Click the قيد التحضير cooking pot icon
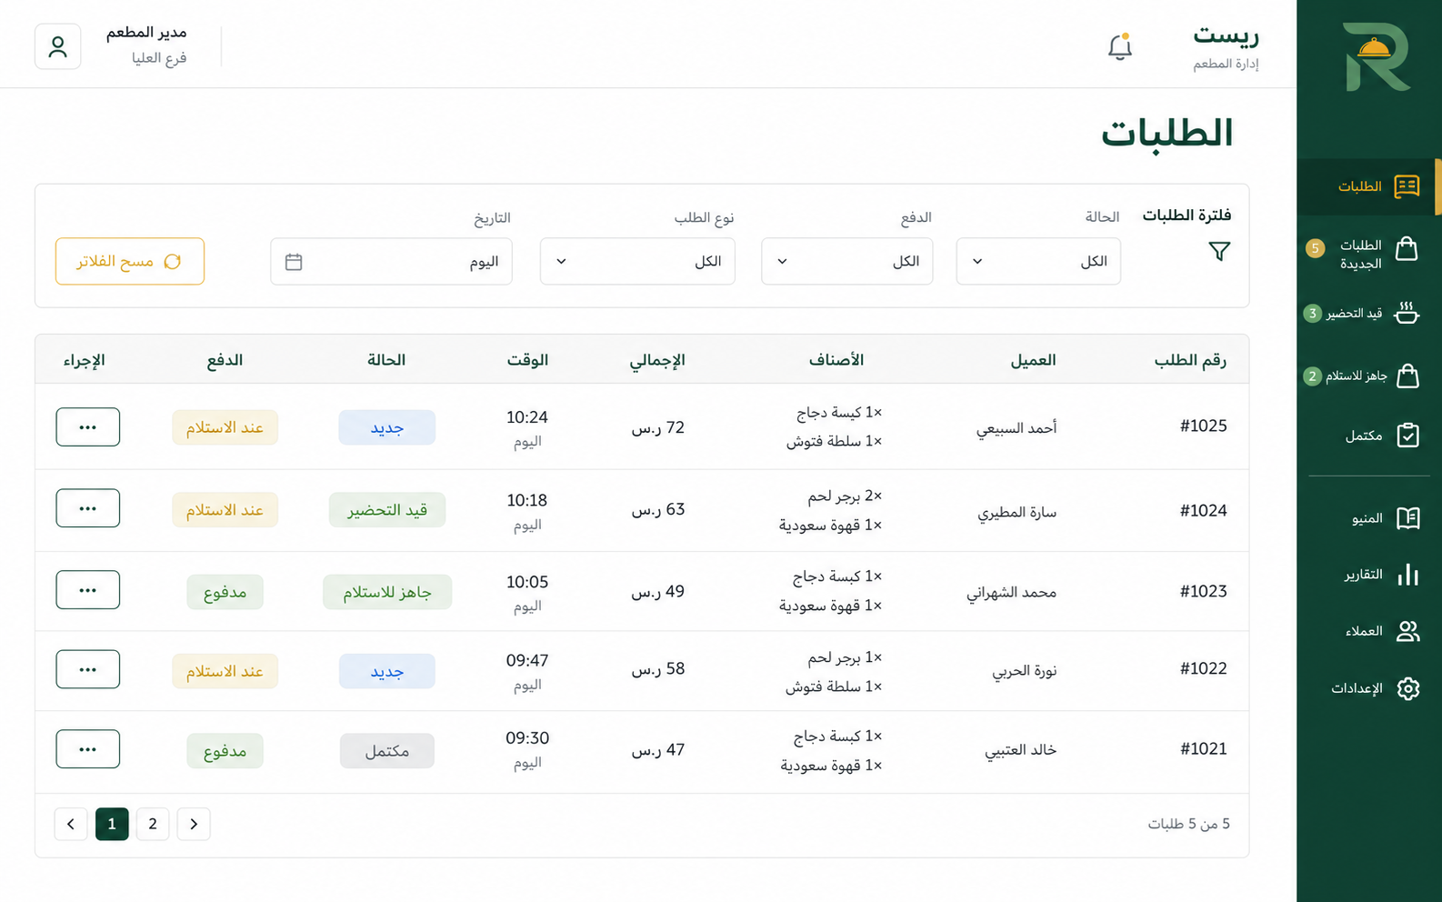Screen dimensions: 1442x902 click(x=1407, y=313)
